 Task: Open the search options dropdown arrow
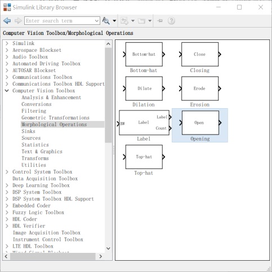pos(114,21)
